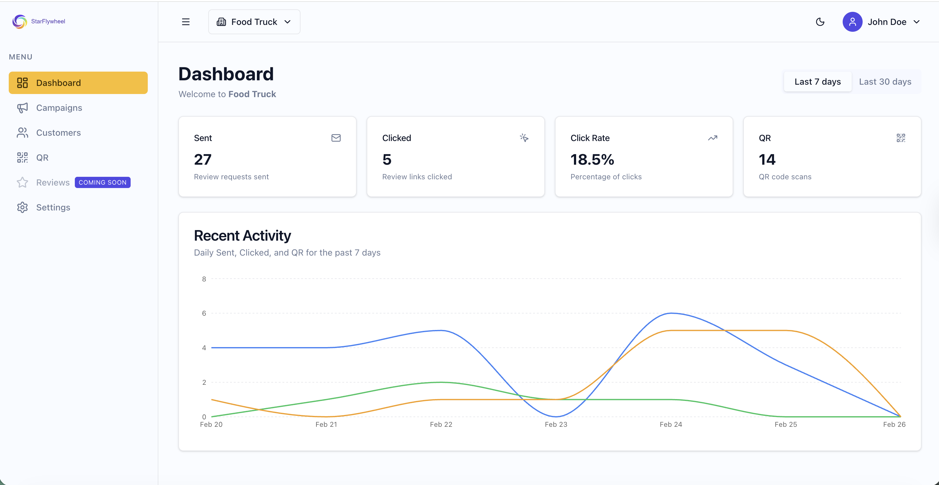
Task: Click the Reviews star icon
Action: click(22, 182)
